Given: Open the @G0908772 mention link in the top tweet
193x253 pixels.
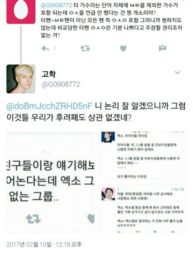Looking at the screenshot, I should (x=56, y=5).
